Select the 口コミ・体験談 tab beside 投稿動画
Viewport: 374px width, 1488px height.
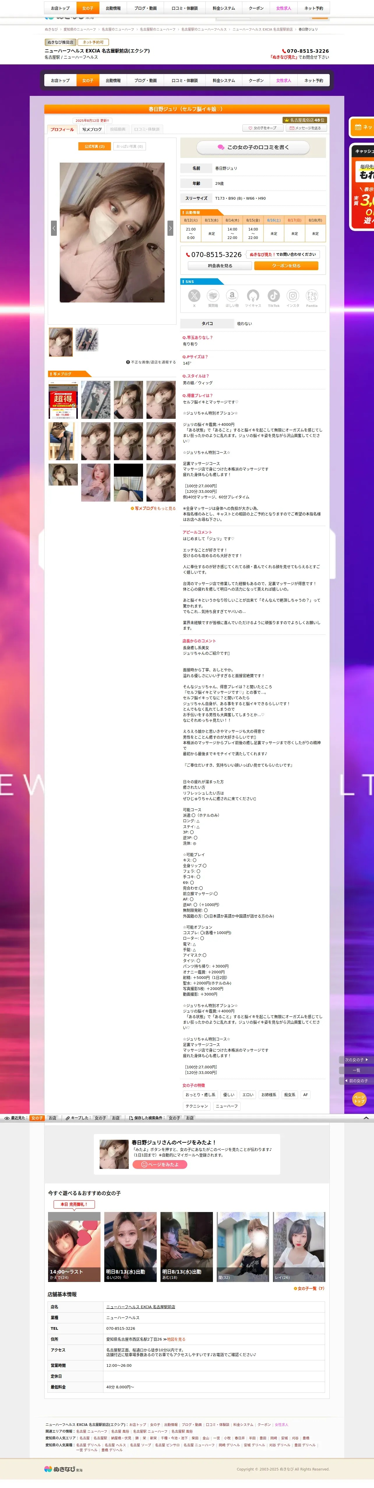147,129
